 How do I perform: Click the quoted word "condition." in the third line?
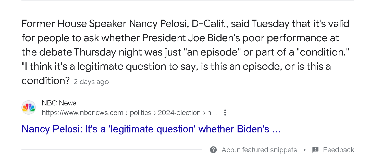tap(322, 52)
